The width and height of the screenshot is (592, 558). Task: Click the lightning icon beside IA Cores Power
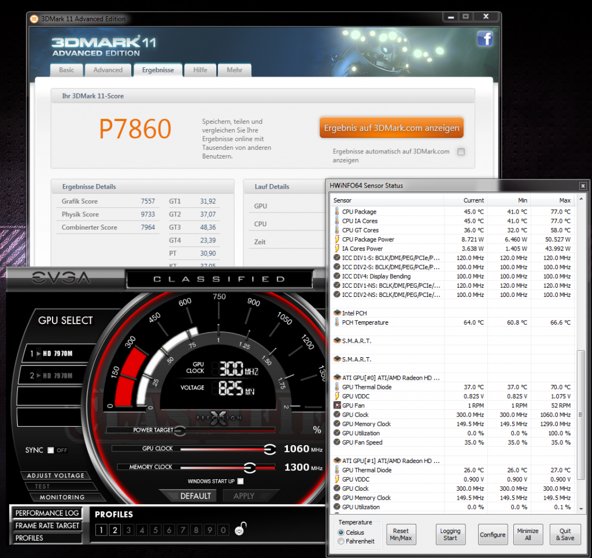point(337,248)
